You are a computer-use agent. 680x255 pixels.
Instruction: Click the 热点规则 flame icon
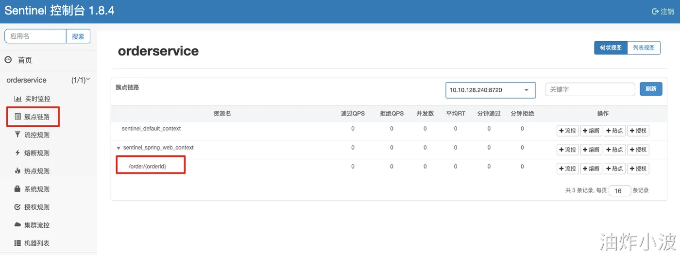click(18, 171)
